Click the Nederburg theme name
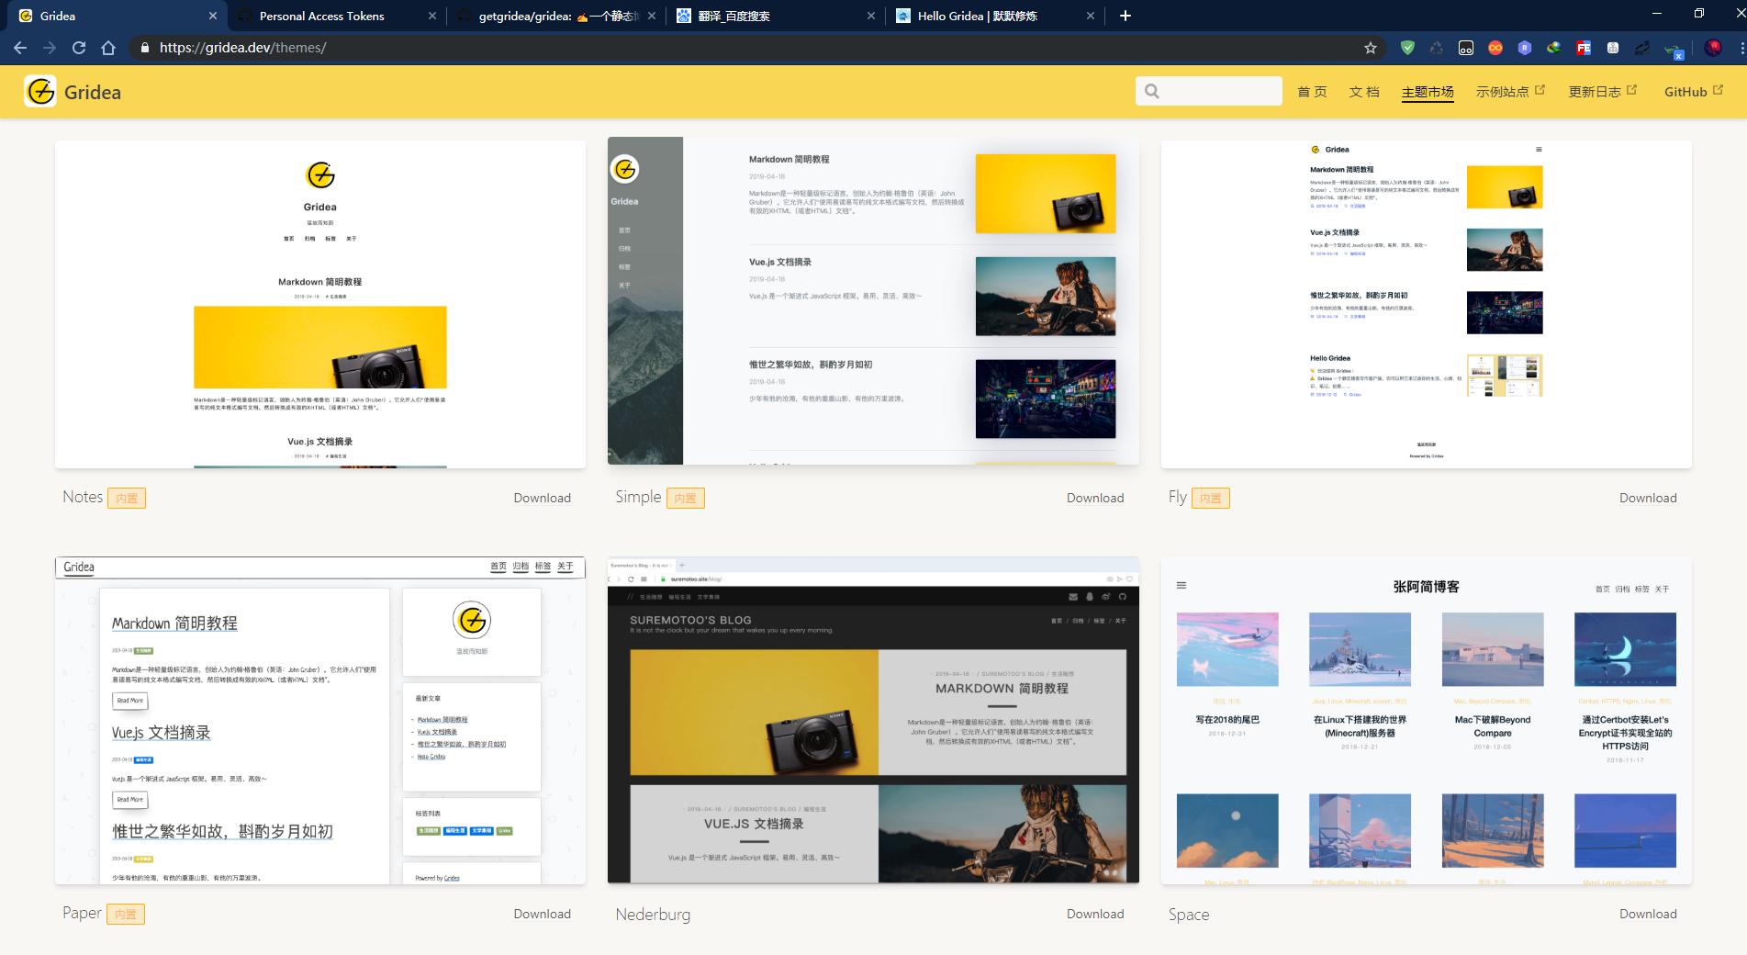This screenshot has width=1747, height=955. click(653, 914)
